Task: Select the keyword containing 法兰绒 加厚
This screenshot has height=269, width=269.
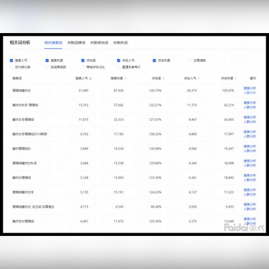Action: [x=33, y=207]
